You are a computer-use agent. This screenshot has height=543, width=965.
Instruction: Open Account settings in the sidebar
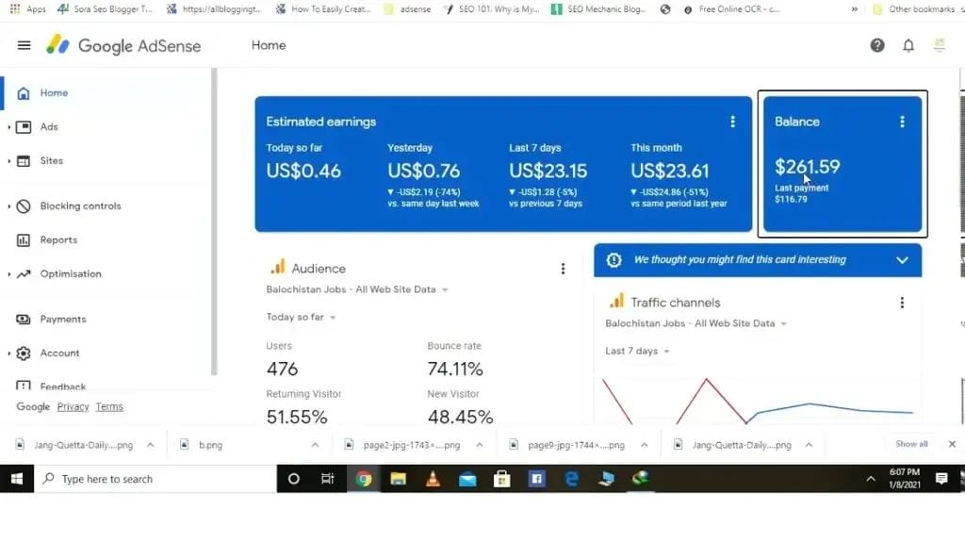pyautogui.click(x=57, y=353)
